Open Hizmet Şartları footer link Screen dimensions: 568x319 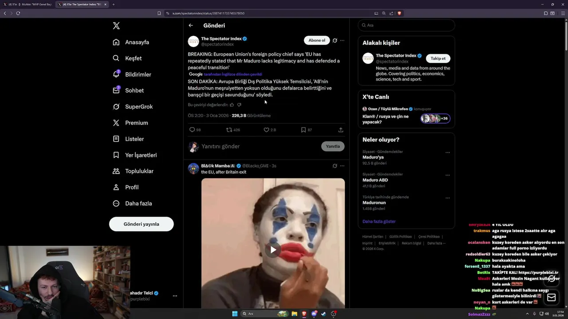coord(372,237)
